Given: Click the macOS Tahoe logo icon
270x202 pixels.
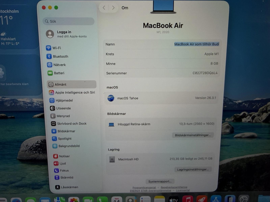Looking at the screenshot, I should [111, 98].
